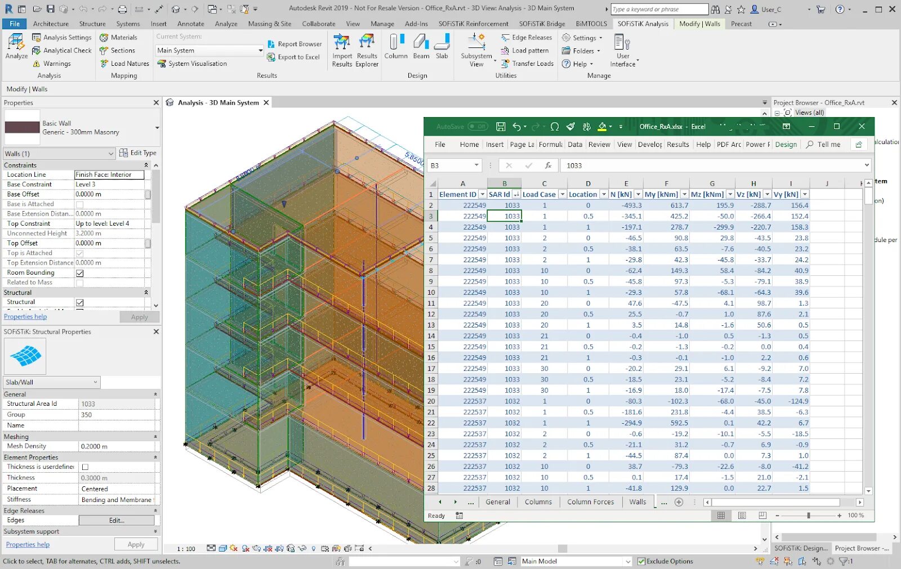This screenshot has height=569, width=901.
Task: Open the Excel Data tab
Action: (x=575, y=145)
